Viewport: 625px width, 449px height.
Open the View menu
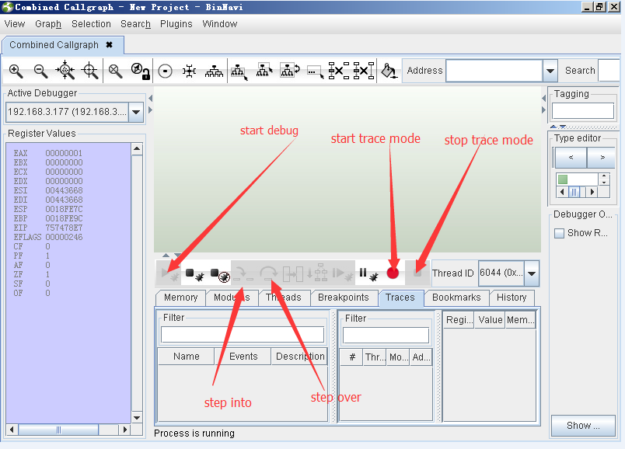pos(15,24)
